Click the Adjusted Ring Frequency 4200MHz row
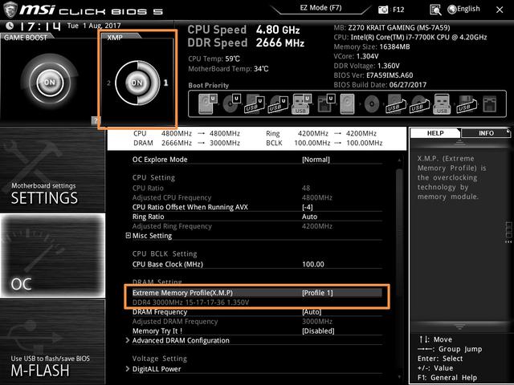514x385 pixels. (x=257, y=226)
